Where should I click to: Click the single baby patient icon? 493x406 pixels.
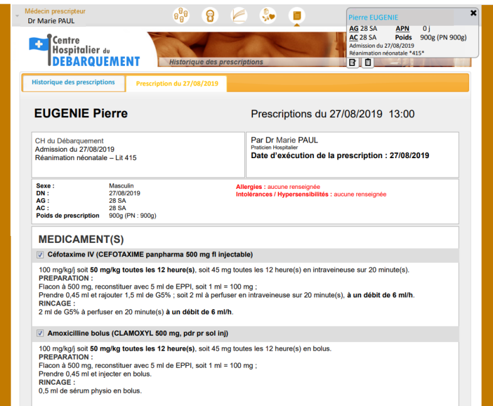click(210, 15)
